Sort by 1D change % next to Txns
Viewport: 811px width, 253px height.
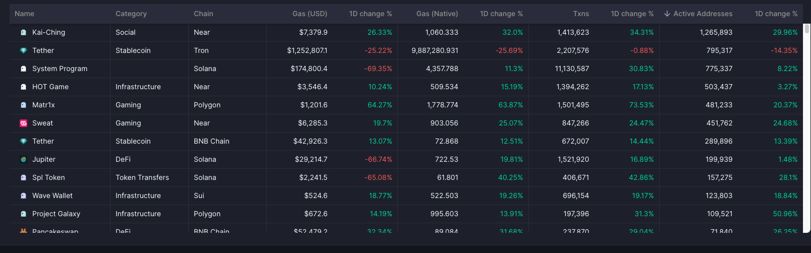tap(632, 14)
